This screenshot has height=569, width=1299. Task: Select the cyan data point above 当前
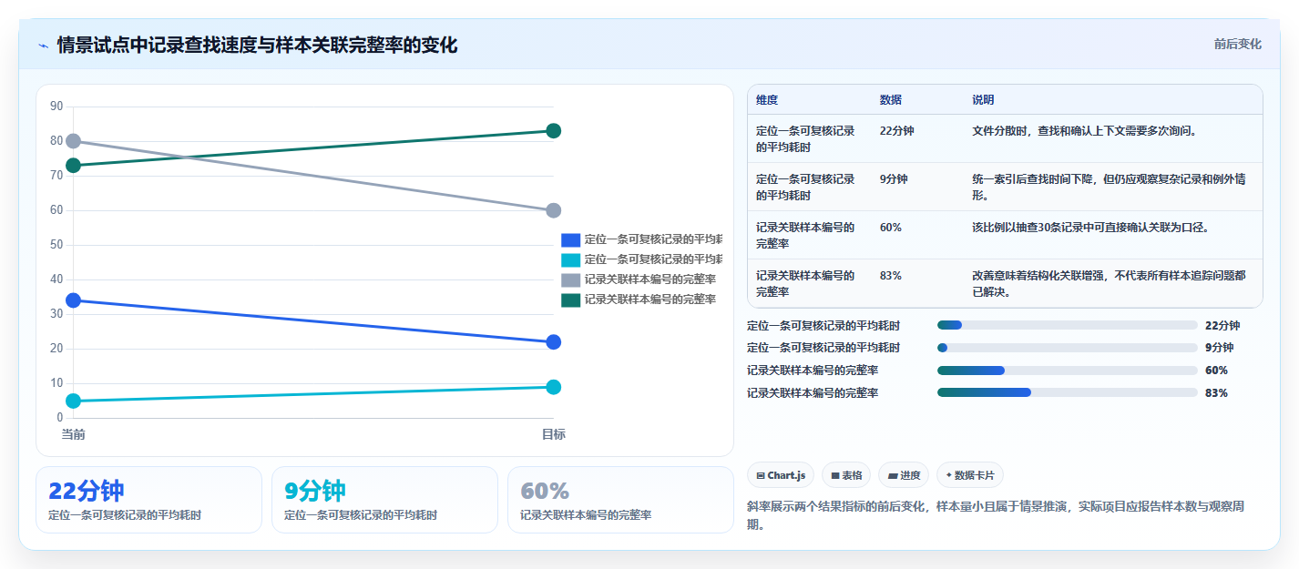pyautogui.click(x=74, y=401)
